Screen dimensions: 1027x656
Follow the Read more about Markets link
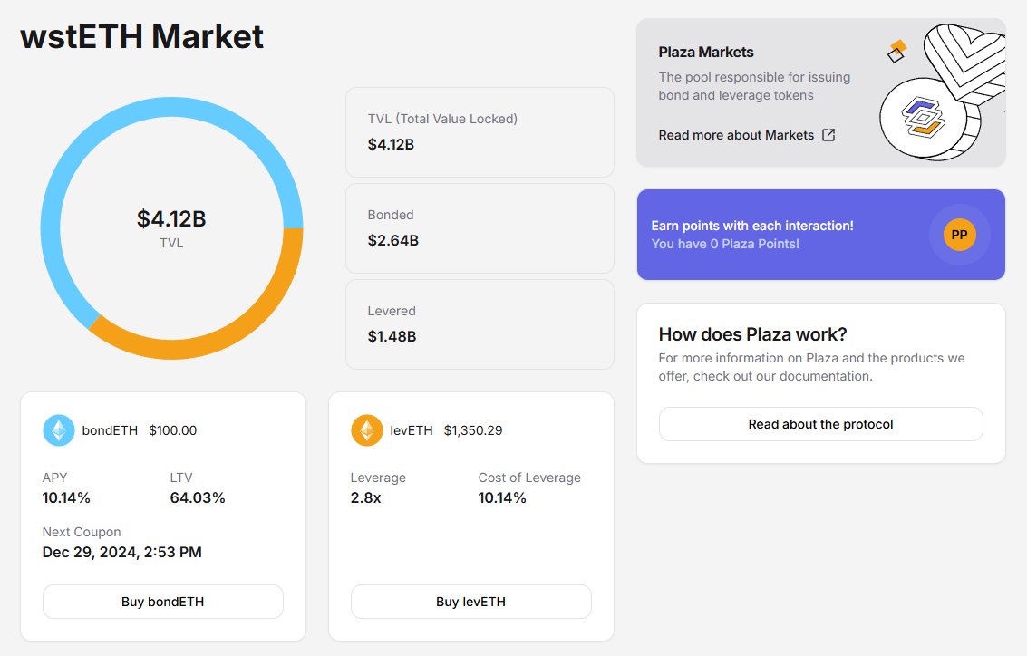coord(736,135)
